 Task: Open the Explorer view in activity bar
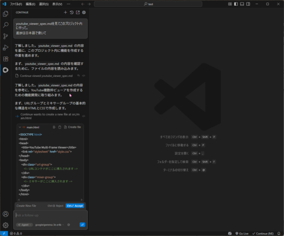(6, 14)
